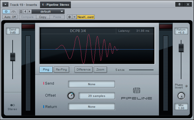This screenshot has height=120, width=194.
Task: Click the send clip indicator above left meter
Action: click(x=28, y=27)
